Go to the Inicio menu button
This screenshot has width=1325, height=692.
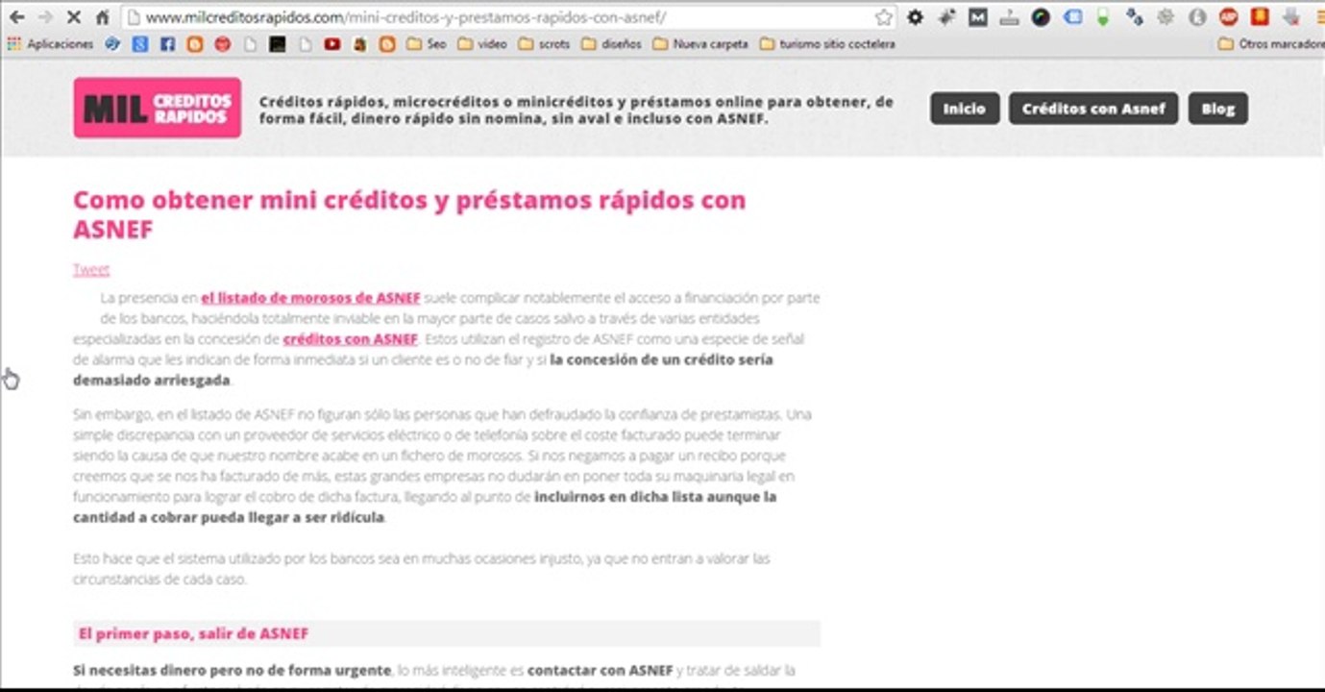(x=965, y=109)
